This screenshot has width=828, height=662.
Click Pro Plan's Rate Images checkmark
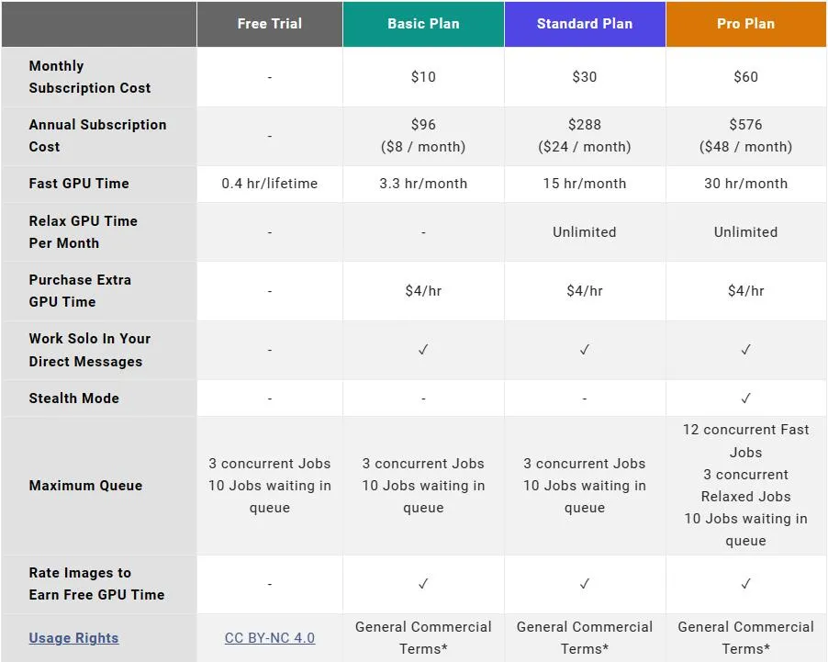click(745, 584)
